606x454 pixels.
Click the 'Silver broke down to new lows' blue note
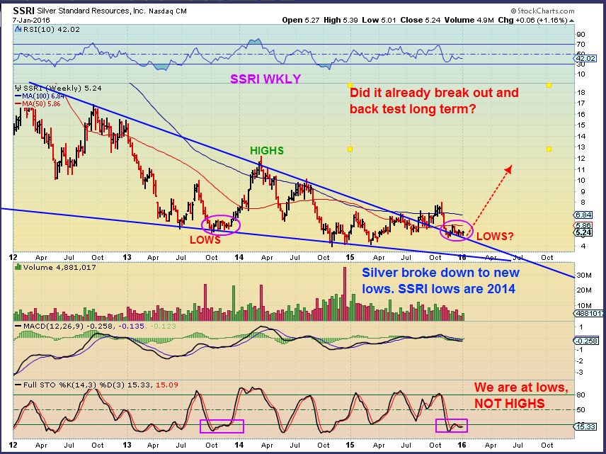(440, 280)
